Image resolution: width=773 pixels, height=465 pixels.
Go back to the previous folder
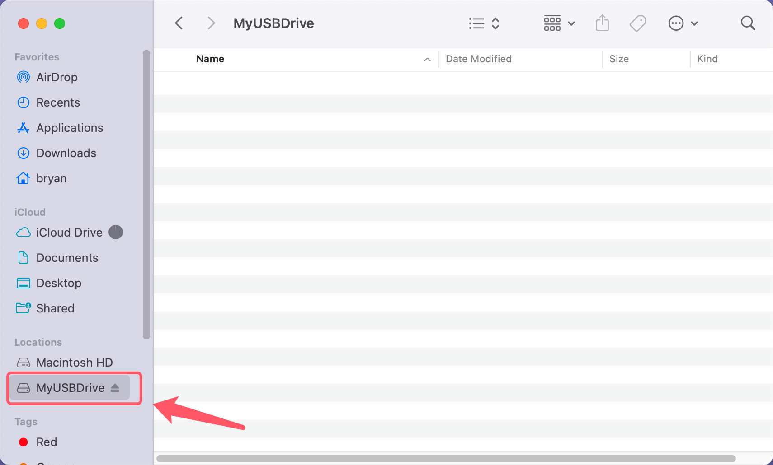point(179,23)
